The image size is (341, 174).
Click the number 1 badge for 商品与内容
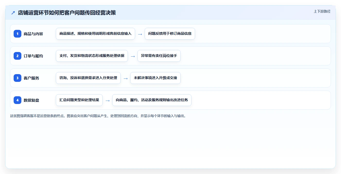pos(18,34)
